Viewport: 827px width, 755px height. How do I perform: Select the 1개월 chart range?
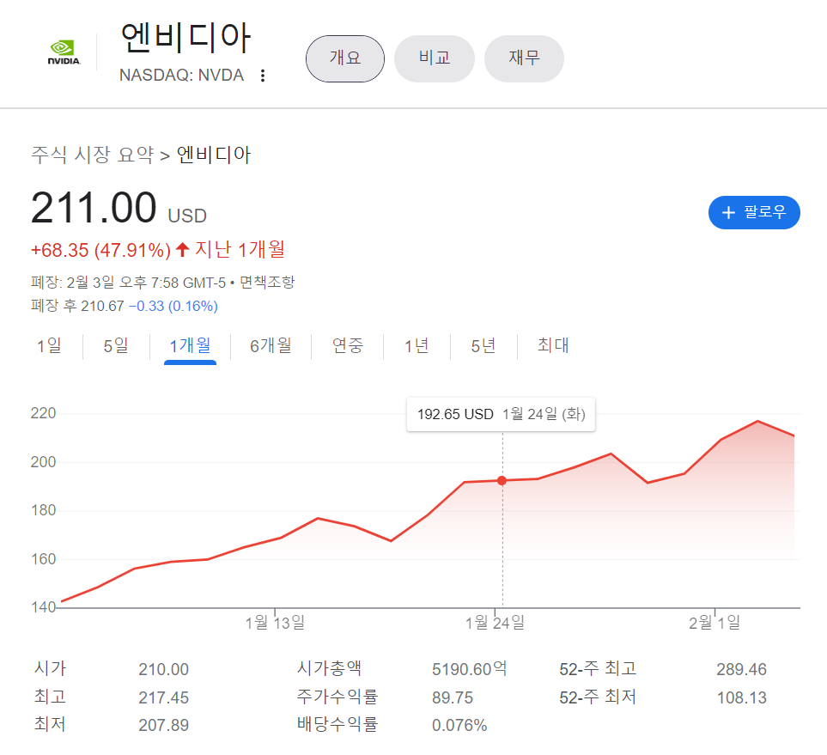(190, 346)
